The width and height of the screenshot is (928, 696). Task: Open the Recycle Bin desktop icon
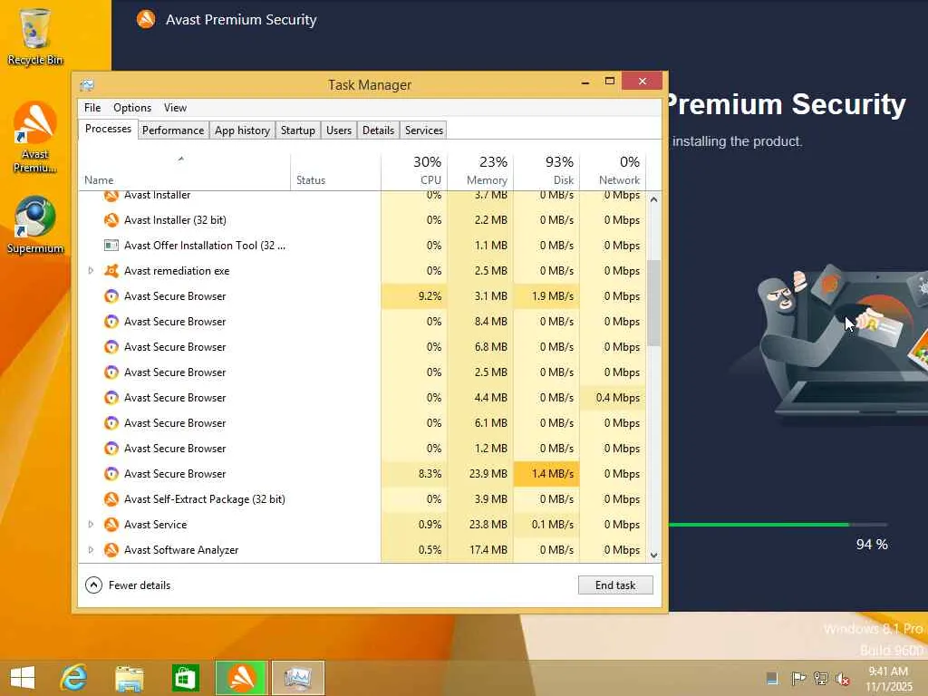[x=35, y=36]
